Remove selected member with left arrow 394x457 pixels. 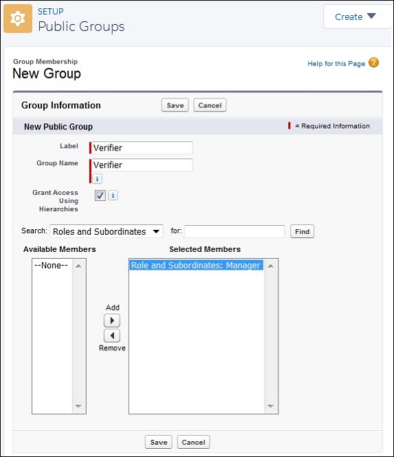click(112, 336)
